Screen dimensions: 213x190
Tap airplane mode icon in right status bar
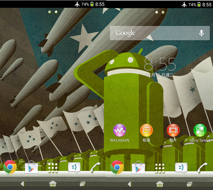pyautogui.click(x=184, y=4)
